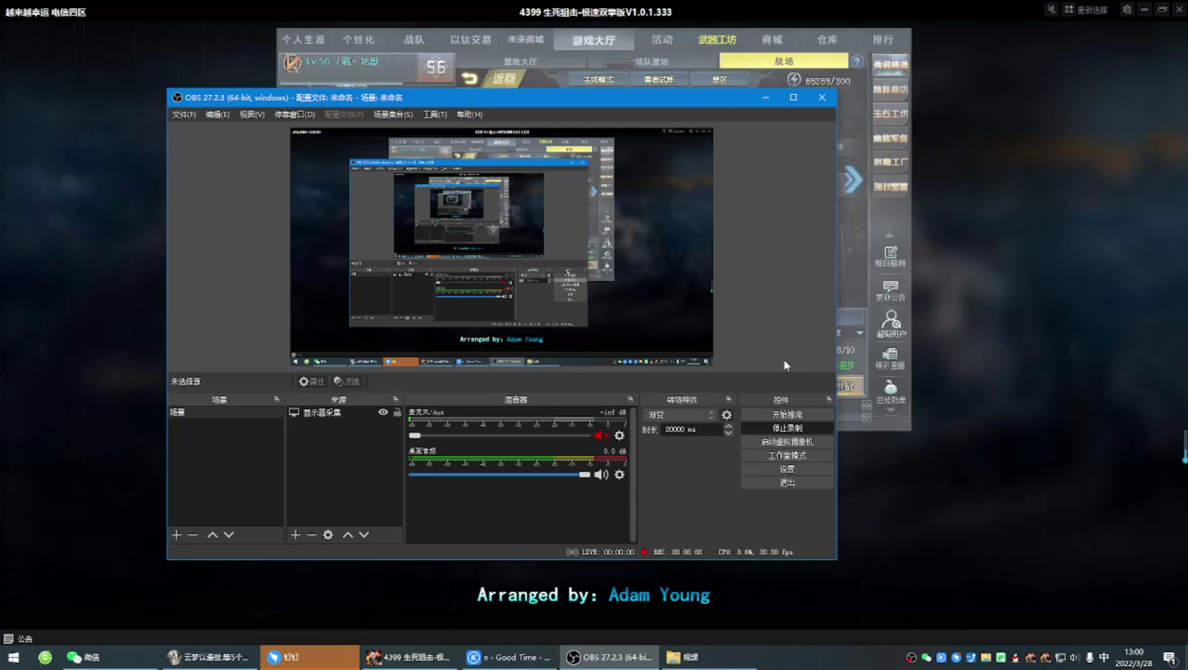Click the 开始推流 button
This screenshot has width=1188, height=670.
(787, 414)
